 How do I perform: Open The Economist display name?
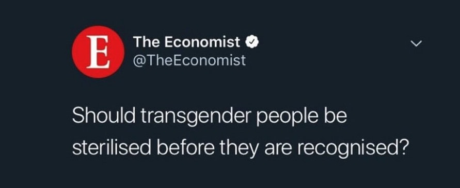click(186, 43)
